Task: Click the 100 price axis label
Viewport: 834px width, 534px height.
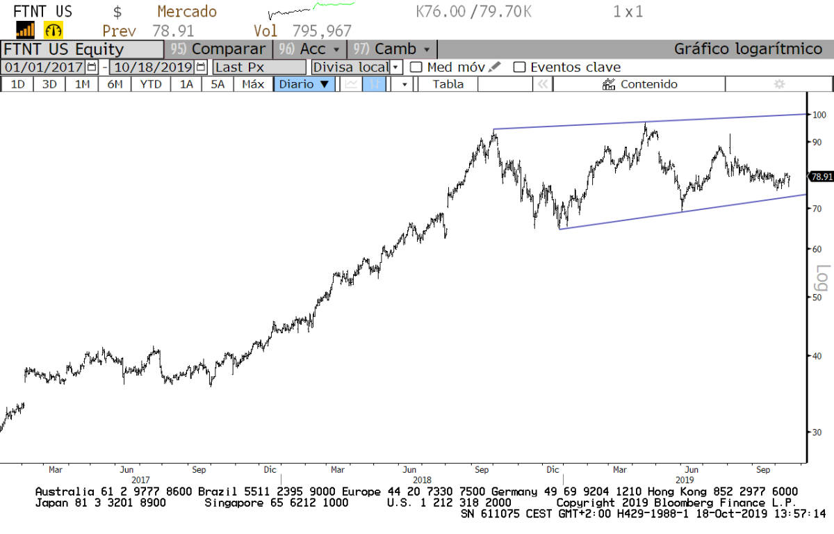Action: [818, 115]
